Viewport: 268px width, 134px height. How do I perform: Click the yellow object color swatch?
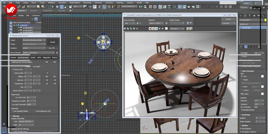[265, 20]
